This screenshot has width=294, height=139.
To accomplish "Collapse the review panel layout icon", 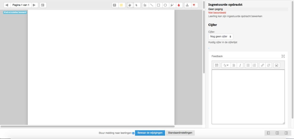I will [x=268, y=133].
